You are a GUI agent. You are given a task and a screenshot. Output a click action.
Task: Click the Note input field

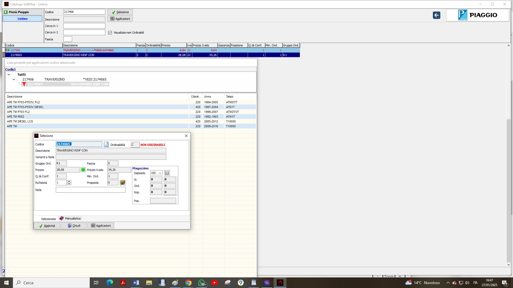[90, 190]
